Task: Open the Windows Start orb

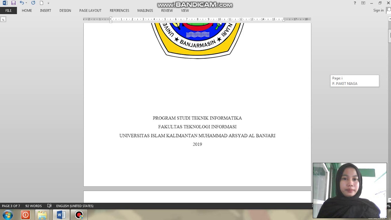Action: pos(8,215)
